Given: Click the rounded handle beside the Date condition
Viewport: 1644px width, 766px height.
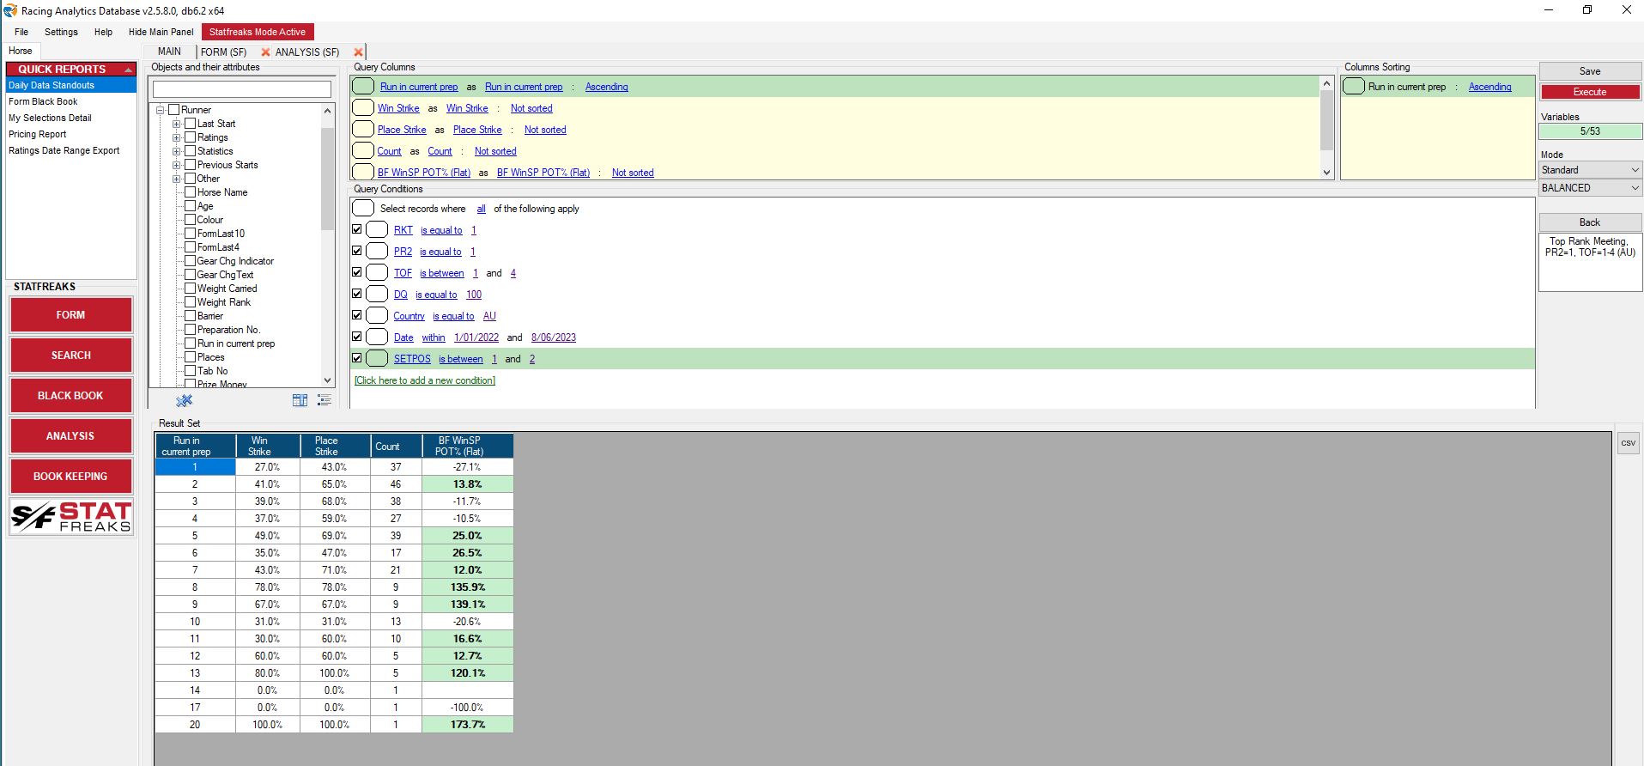Looking at the screenshot, I should [377, 337].
